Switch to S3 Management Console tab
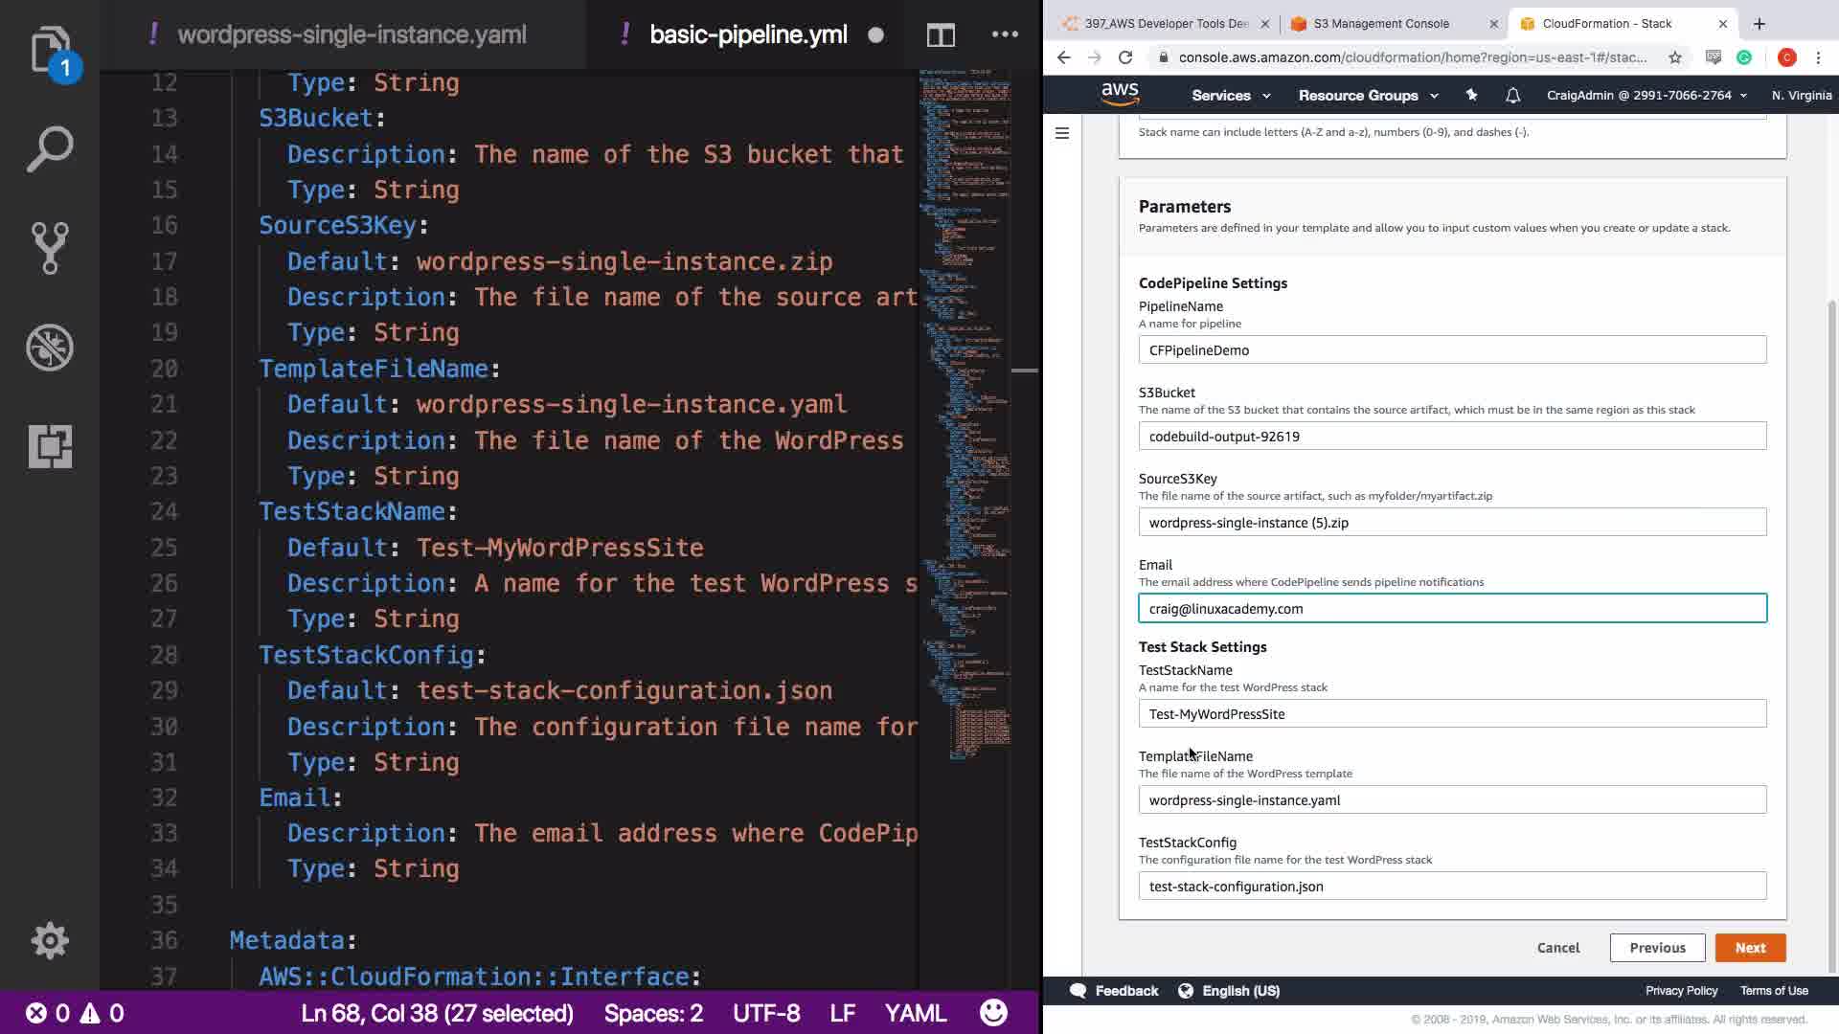This screenshot has width=1839, height=1034. coord(1380,24)
